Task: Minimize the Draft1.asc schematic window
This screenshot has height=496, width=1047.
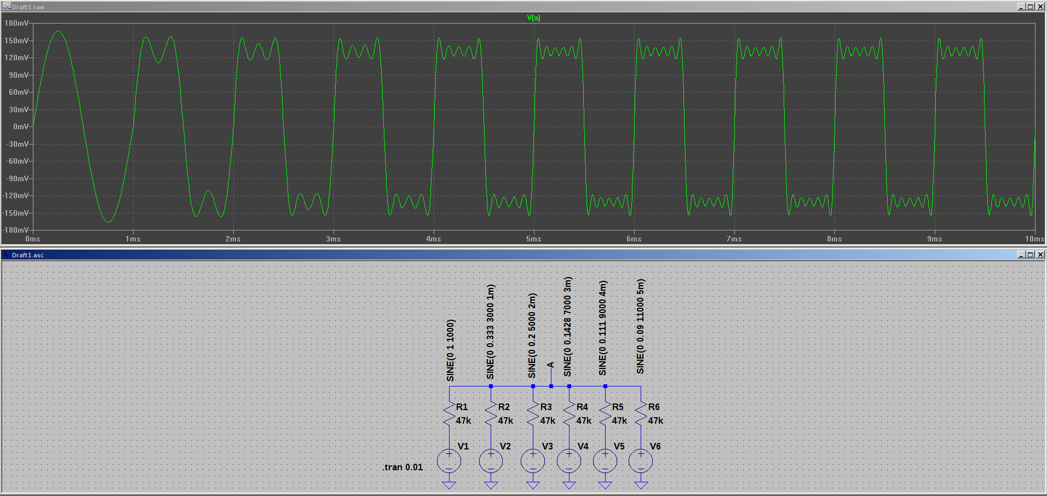Action: point(1021,255)
